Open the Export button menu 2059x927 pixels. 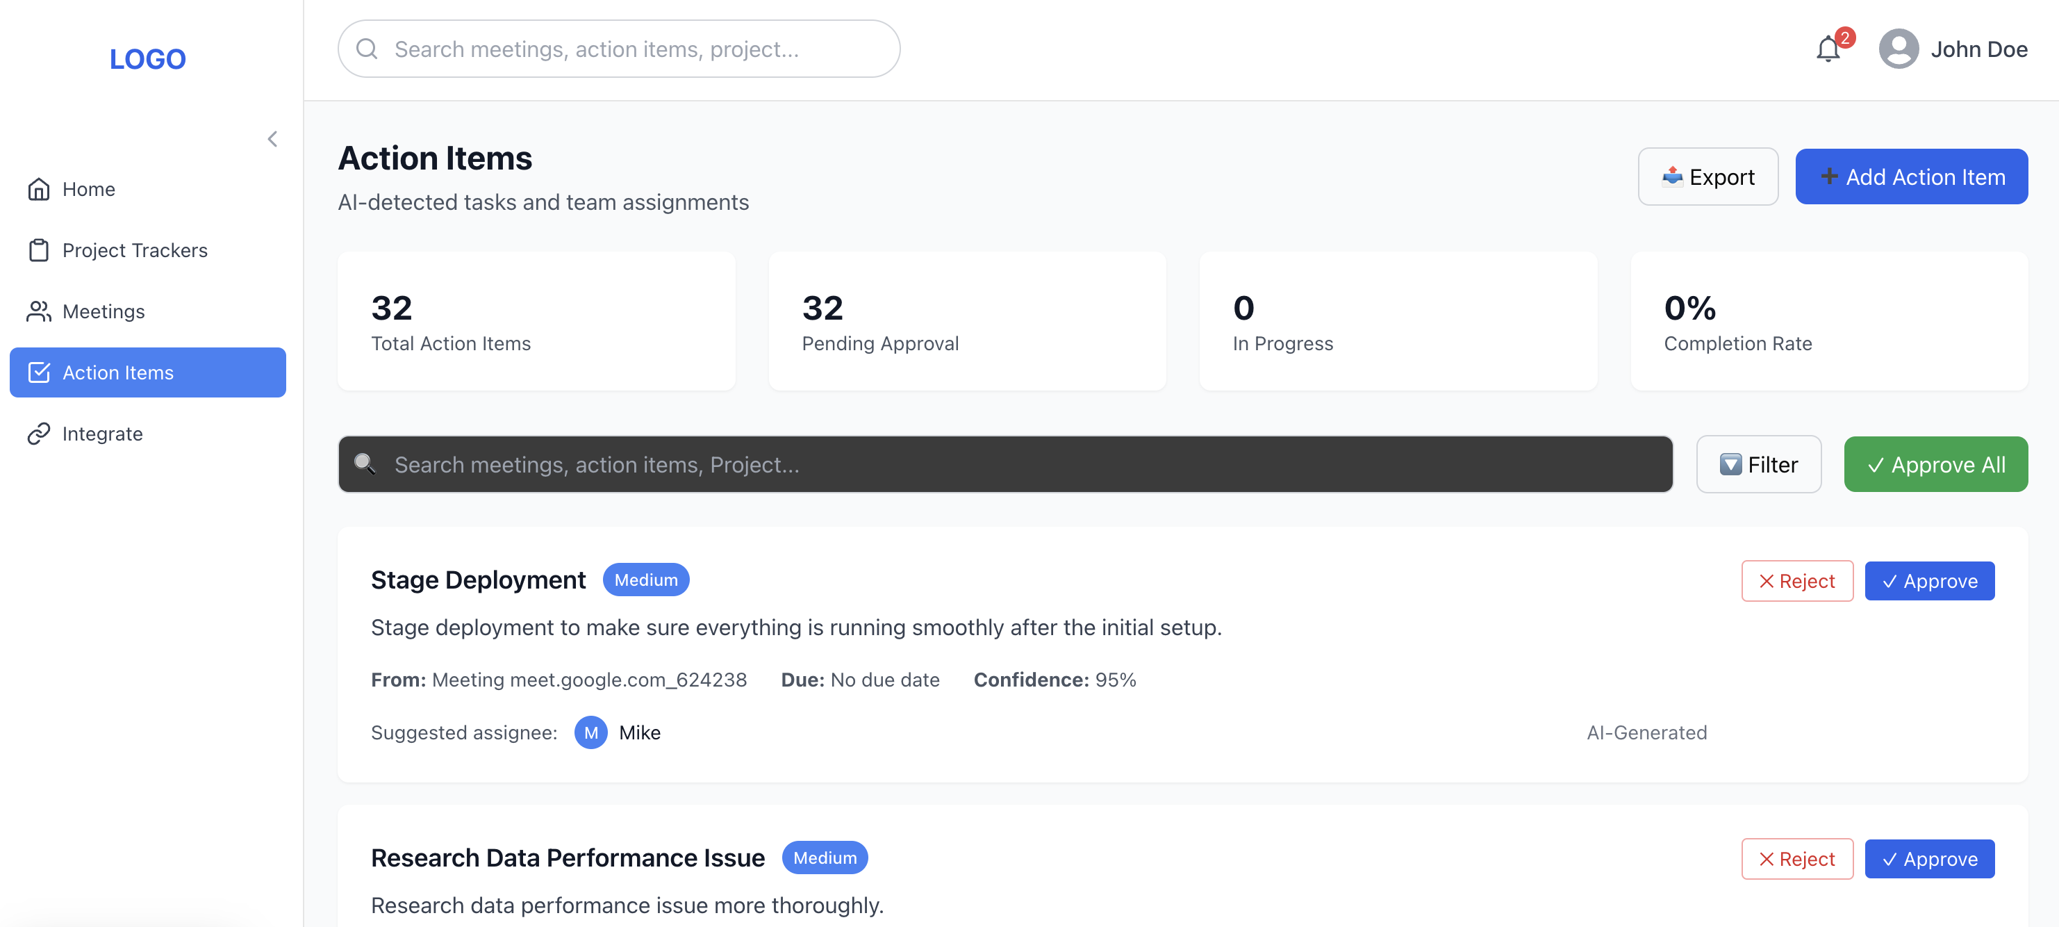(x=1707, y=177)
